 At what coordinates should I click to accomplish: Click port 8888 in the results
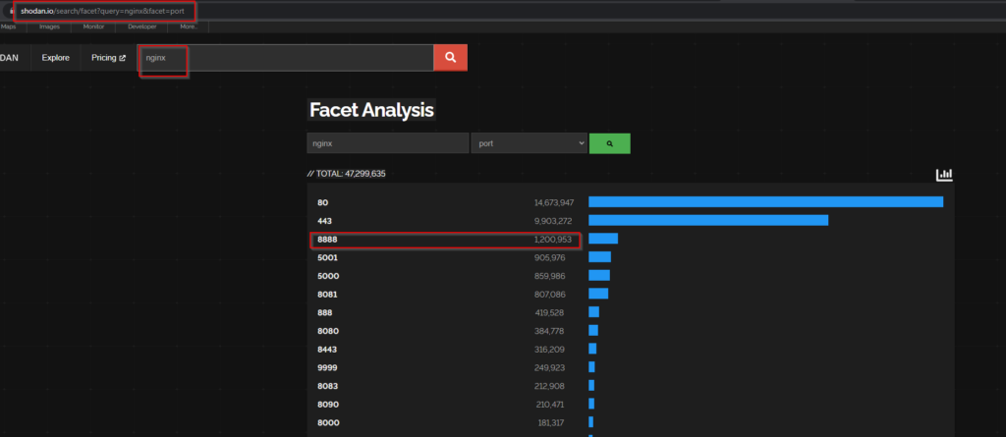pyautogui.click(x=327, y=239)
